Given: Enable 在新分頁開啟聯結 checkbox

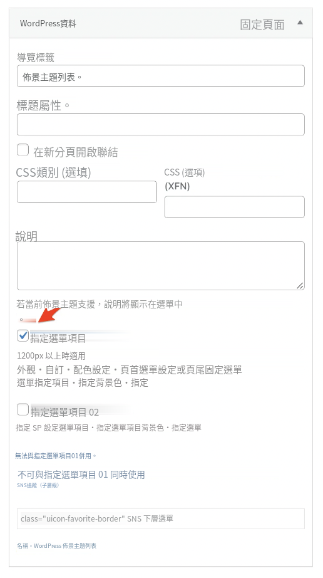Looking at the screenshot, I should pos(23,150).
